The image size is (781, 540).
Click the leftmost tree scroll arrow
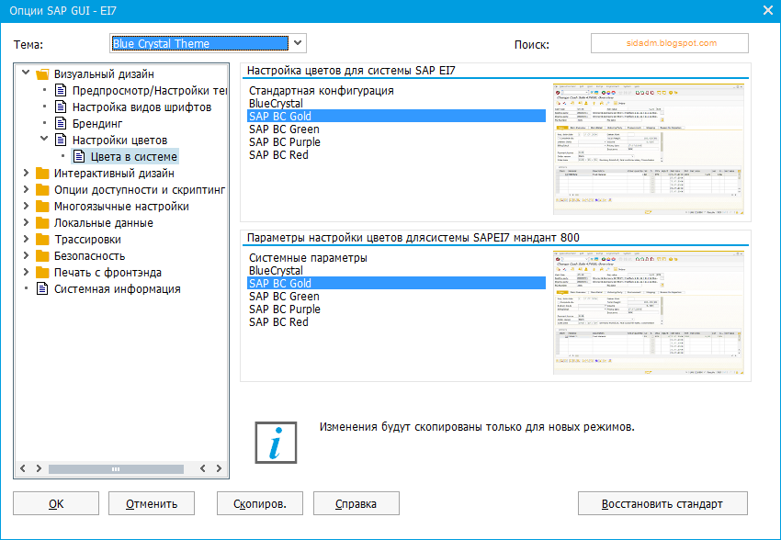[22, 468]
